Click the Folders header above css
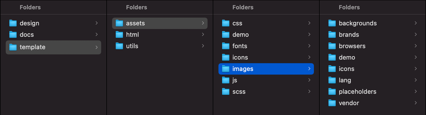The height and width of the screenshot is (115, 426). click(x=243, y=7)
